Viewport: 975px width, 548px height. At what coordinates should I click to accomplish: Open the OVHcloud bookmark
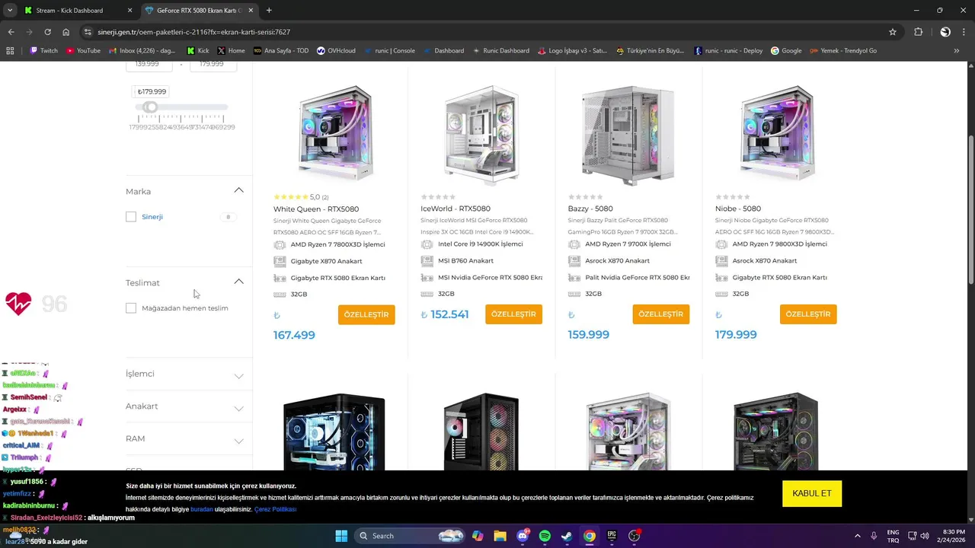tap(336, 50)
